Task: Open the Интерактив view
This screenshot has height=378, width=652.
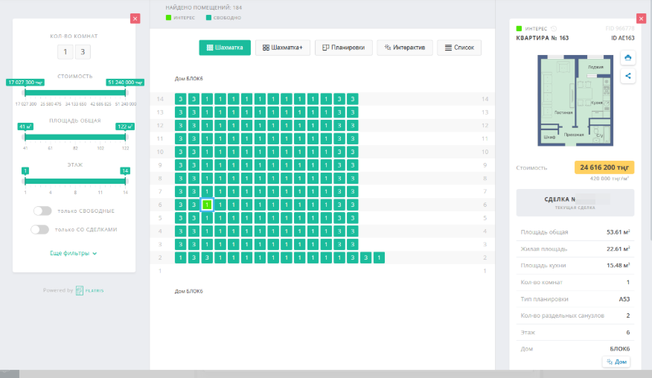Action: (404, 48)
